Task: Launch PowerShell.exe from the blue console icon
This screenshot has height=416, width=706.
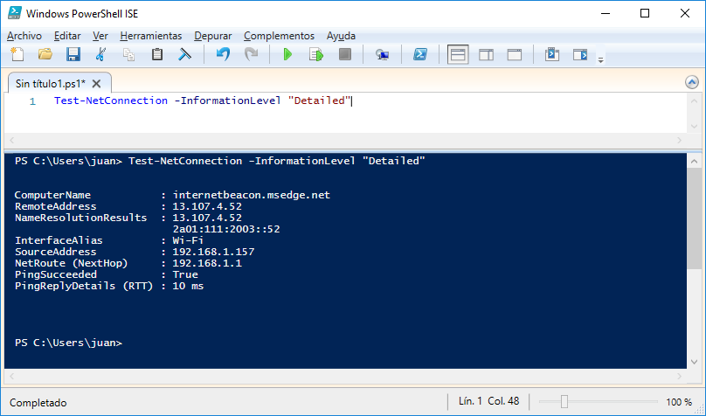Action: click(420, 54)
